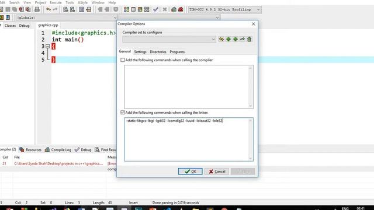Image resolution: width=374 pixels, height=210 pixels.
Task: Click the Close file toolbar icon
Action: (x=21, y=9)
